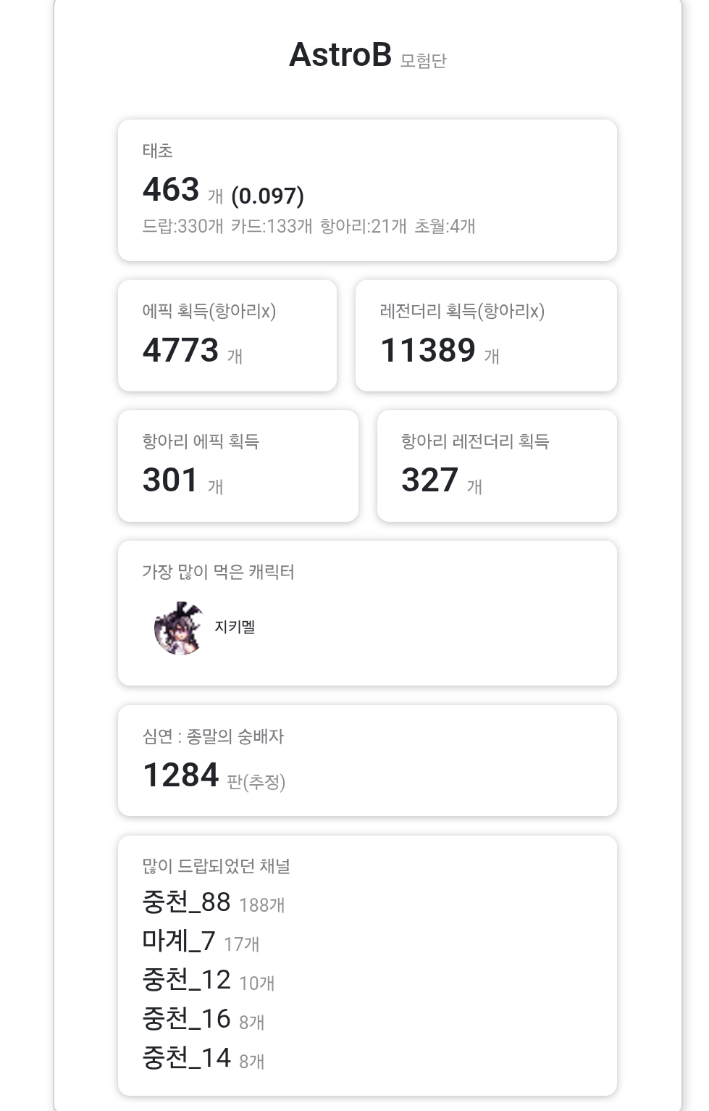Click the 11389 legendary count

pyautogui.click(x=428, y=351)
